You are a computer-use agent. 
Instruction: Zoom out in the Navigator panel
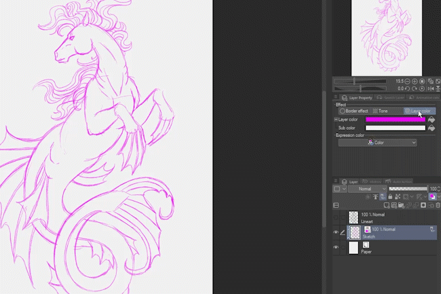pos(407,81)
